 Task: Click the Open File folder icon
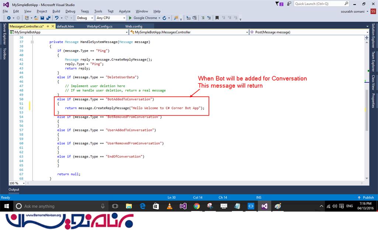[x=36, y=18]
